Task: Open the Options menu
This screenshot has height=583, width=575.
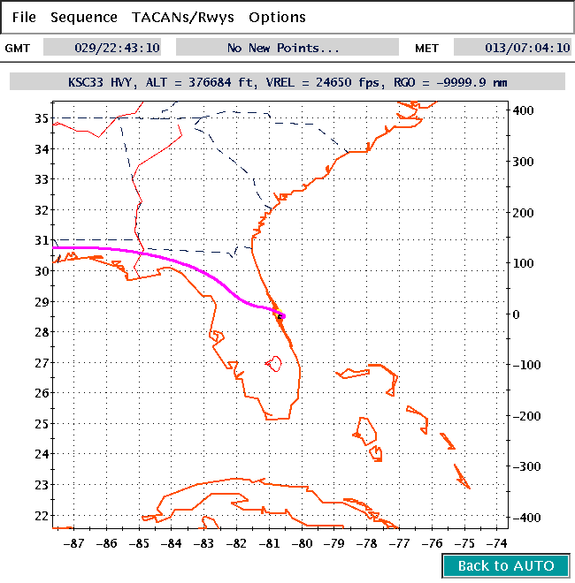Action: [x=277, y=17]
